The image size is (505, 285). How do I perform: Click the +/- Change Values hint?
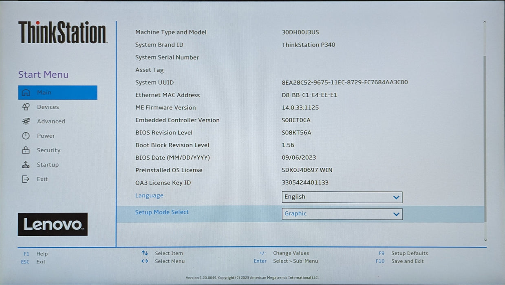(x=284, y=253)
